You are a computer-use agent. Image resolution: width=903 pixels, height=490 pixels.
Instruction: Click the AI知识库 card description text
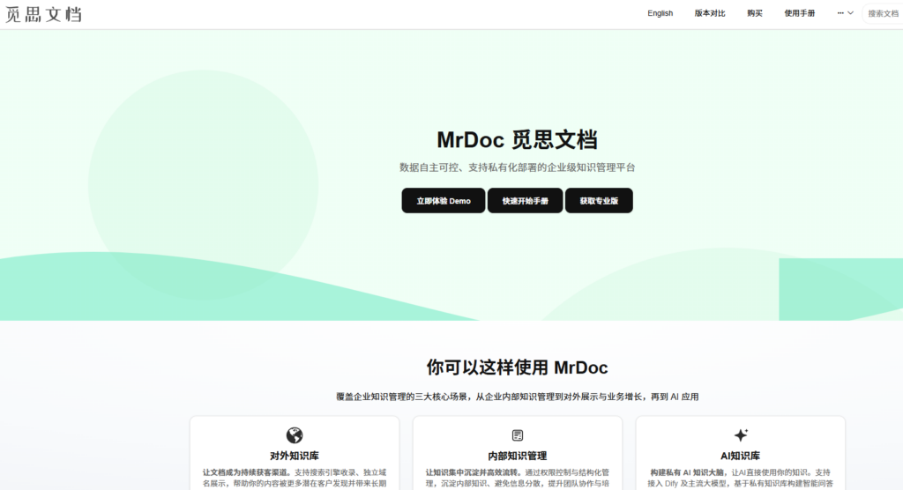[x=741, y=478]
